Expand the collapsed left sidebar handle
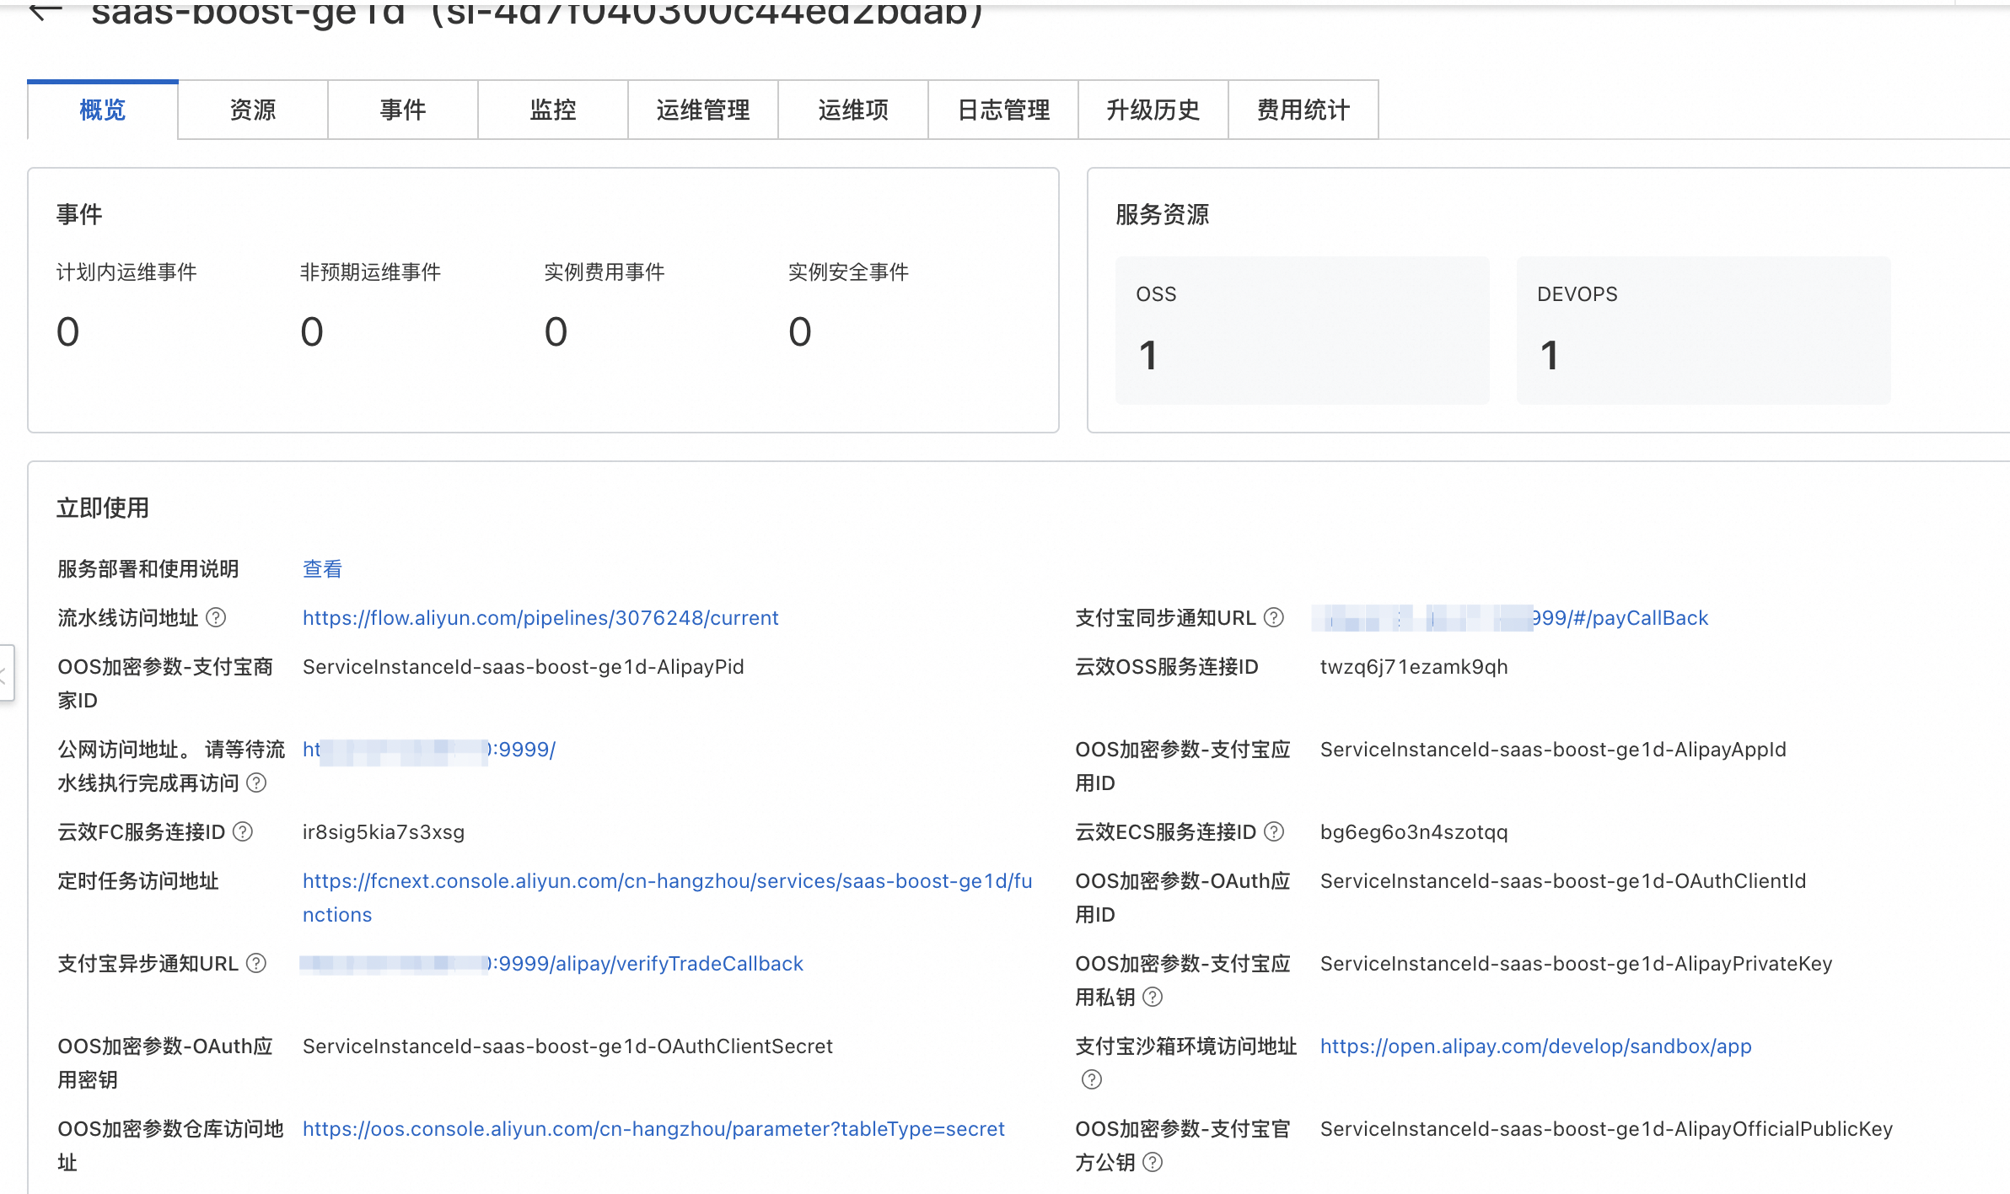 coord(5,673)
